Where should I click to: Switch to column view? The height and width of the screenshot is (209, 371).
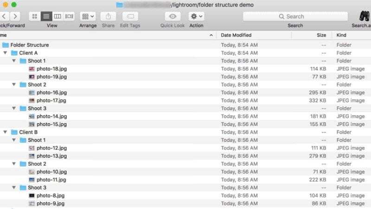(58, 16)
